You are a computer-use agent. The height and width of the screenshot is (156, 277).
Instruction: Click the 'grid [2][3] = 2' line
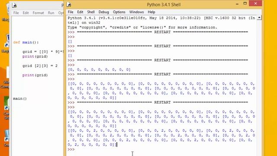[x=40, y=66]
